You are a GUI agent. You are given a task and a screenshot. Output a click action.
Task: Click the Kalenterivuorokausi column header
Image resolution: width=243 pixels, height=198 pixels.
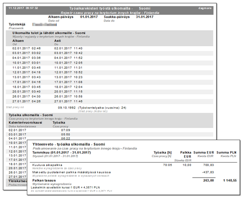[26, 123]
